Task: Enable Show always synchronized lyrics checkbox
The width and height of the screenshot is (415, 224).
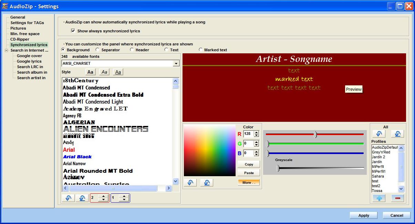Action: tap(73, 31)
